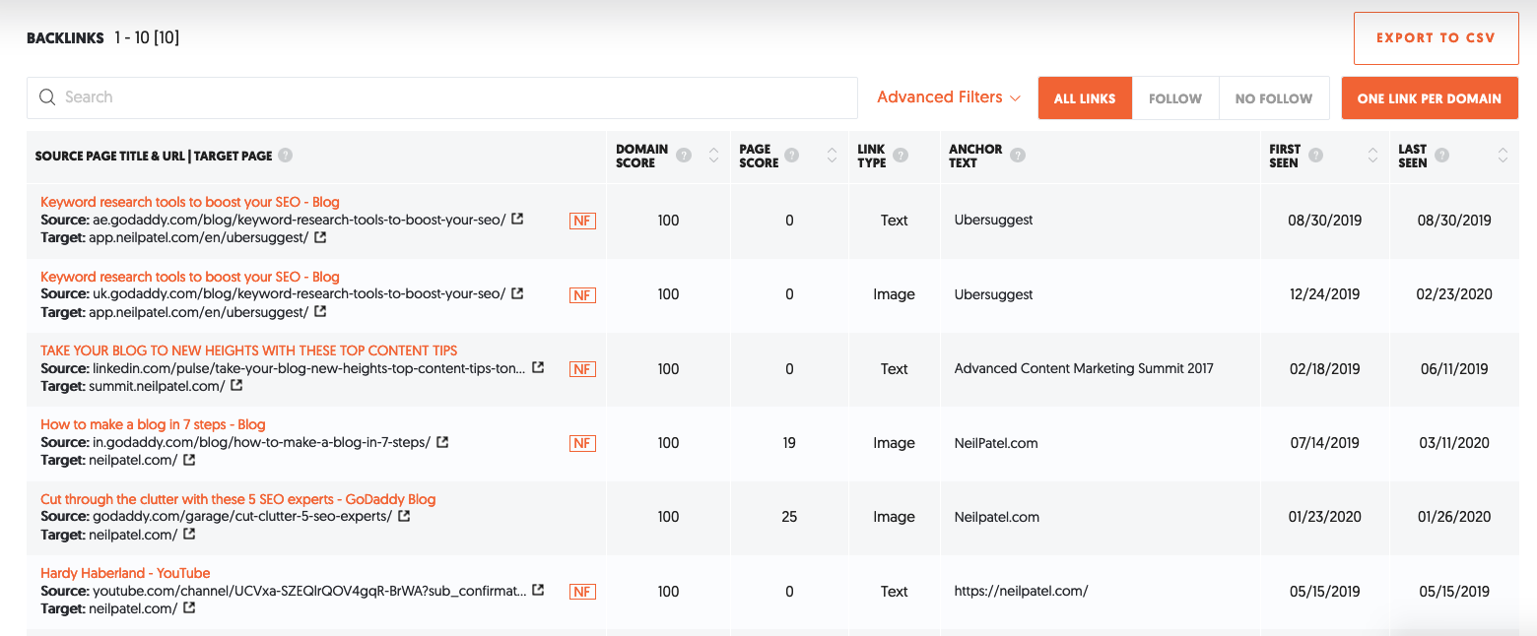The image size is (1537, 636).
Task: Click the Source Page Title & URL header
Action: coord(154,156)
